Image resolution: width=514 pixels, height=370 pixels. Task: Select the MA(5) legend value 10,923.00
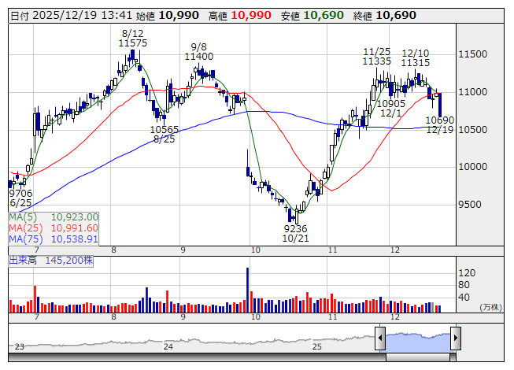tap(75, 217)
